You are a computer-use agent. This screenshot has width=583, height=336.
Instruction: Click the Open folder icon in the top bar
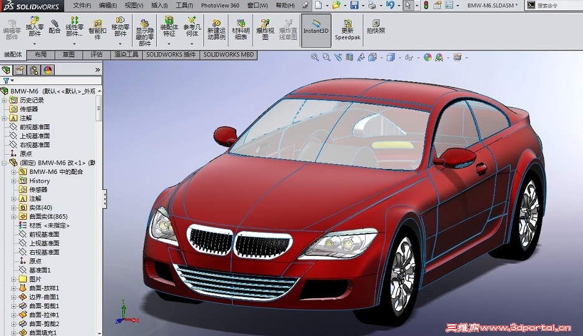[336, 5]
